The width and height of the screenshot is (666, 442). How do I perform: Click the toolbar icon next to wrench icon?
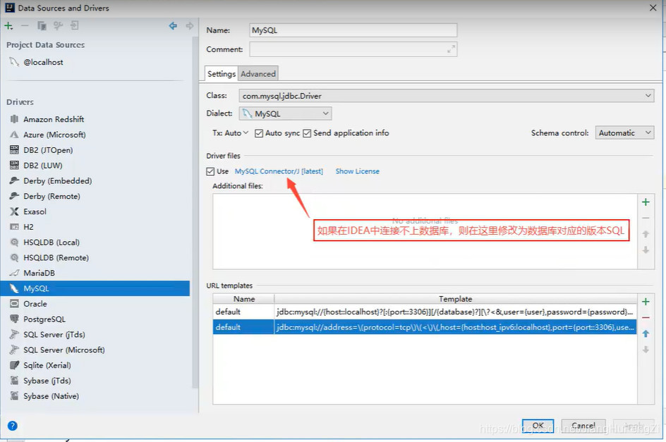[x=75, y=26]
